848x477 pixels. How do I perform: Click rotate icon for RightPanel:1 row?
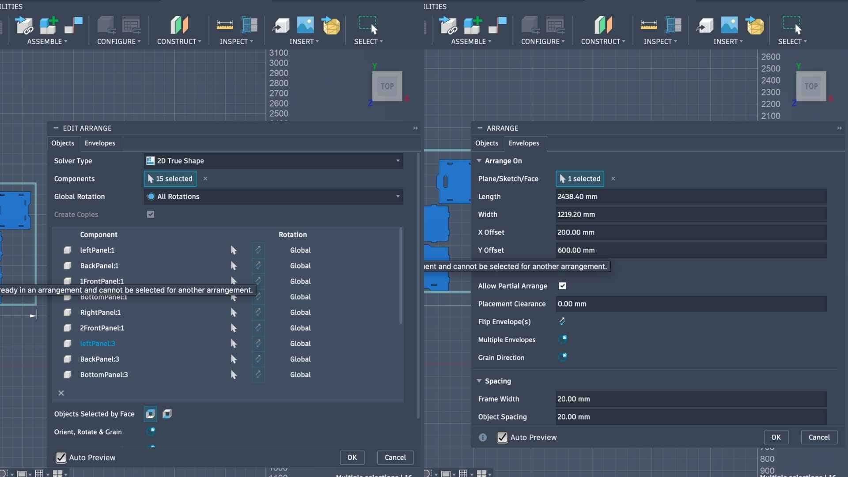tap(258, 312)
